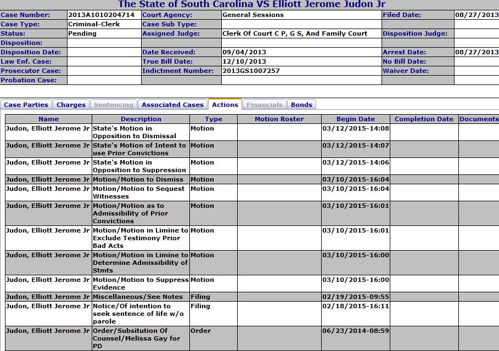The height and width of the screenshot is (351, 499).
Task: Click the Arrest Date label
Action: tap(404, 52)
